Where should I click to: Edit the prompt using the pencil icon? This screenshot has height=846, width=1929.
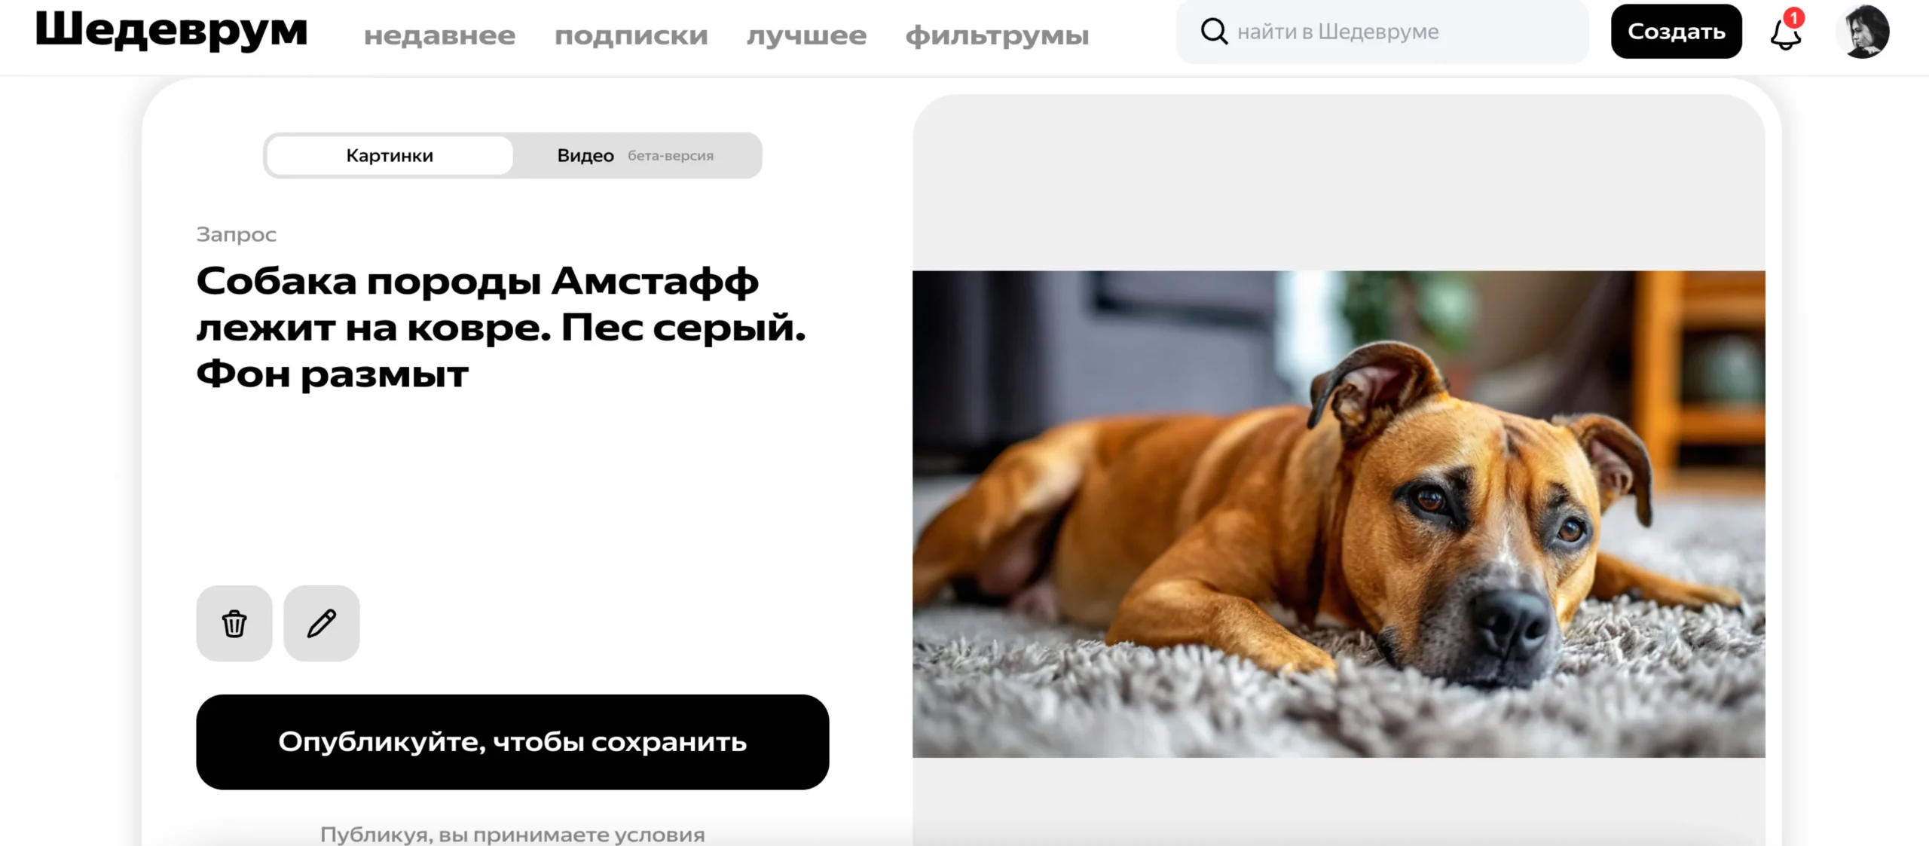point(322,624)
